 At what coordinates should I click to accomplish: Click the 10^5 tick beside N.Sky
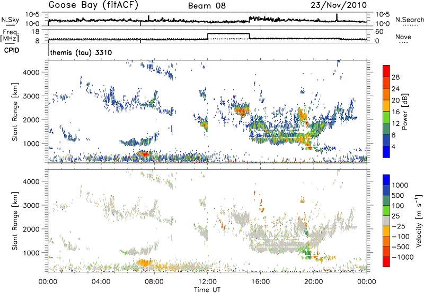pyautogui.click(x=32, y=15)
